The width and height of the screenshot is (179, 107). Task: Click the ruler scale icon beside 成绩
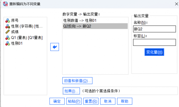click(8, 32)
